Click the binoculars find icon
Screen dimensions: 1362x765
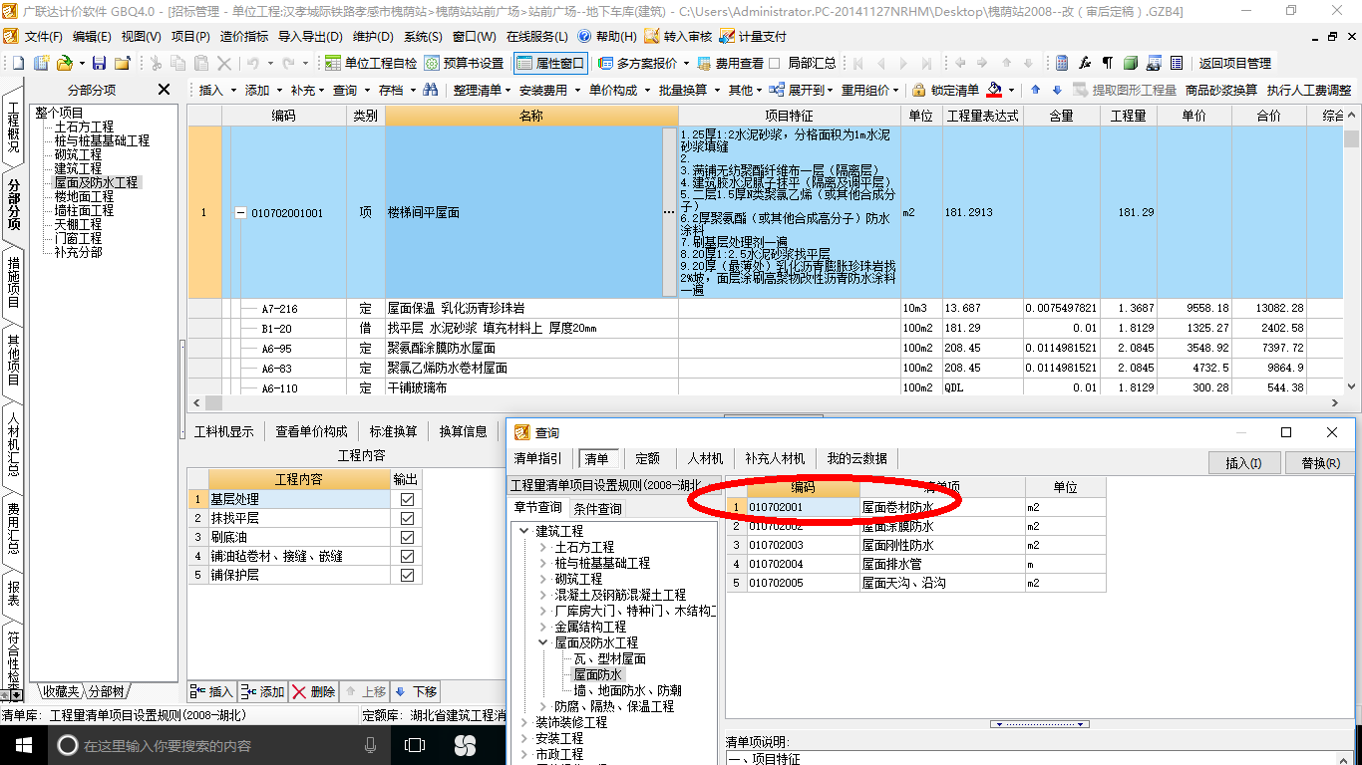pyautogui.click(x=431, y=90)
